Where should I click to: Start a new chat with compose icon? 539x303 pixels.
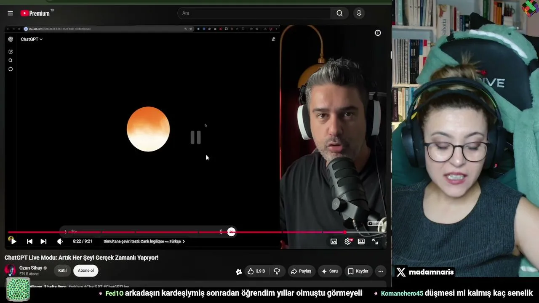pyautogui.click(x=11, y=51)
